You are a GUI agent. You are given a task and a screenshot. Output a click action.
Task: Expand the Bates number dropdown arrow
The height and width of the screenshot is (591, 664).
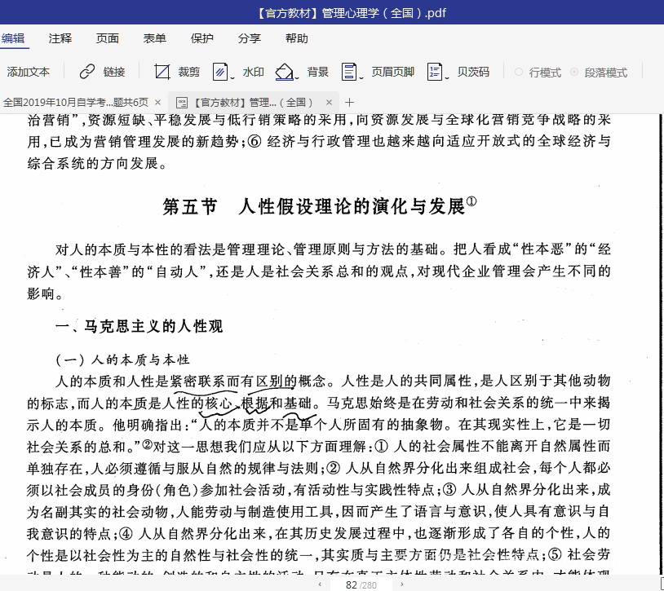tap(447, 77)
